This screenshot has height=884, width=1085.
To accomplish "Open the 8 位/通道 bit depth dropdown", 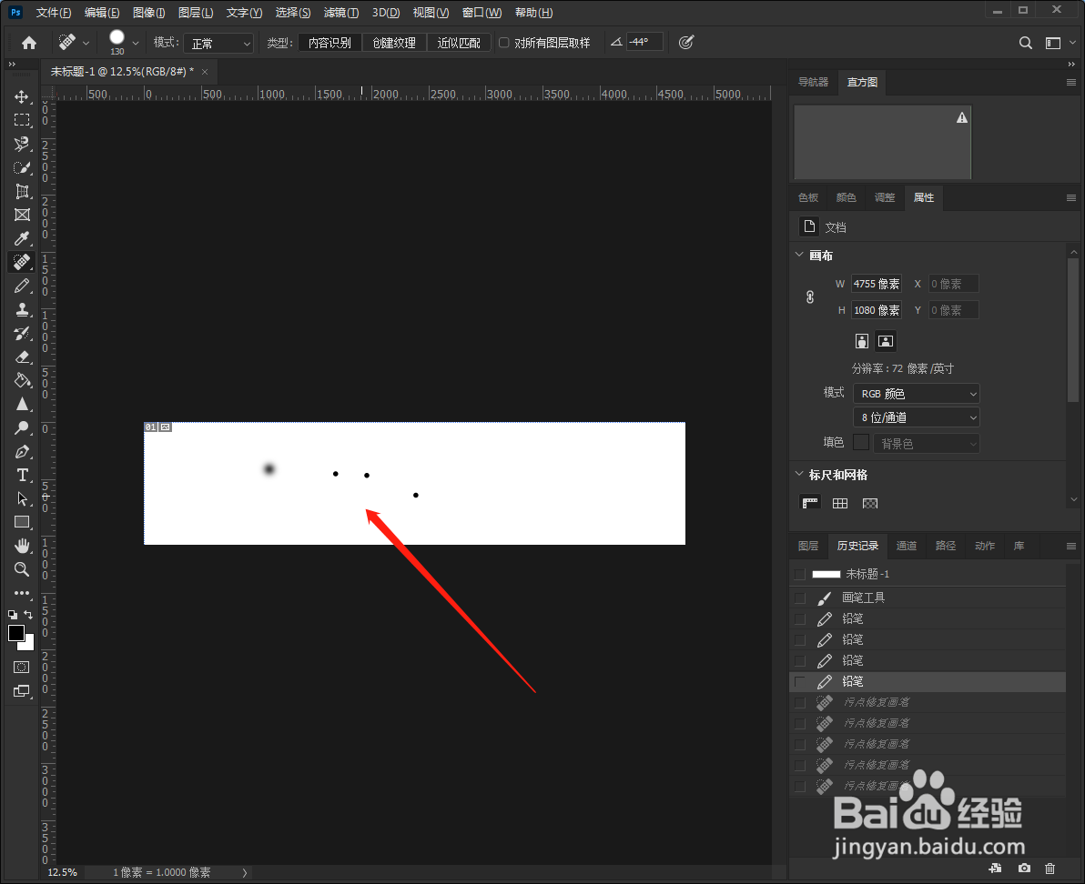I will click(917, 417).
